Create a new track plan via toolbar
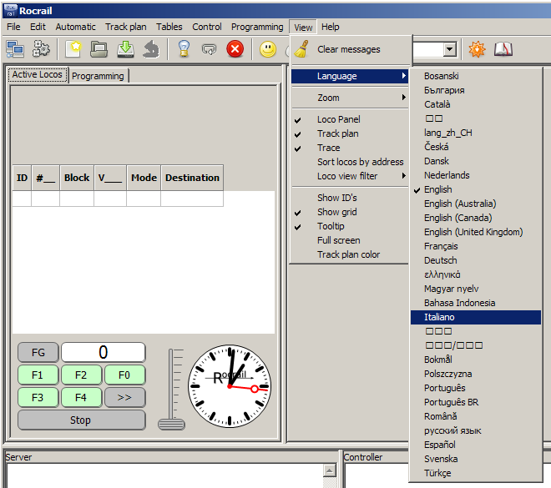This screenshot has height=488, width=551. 73,49
